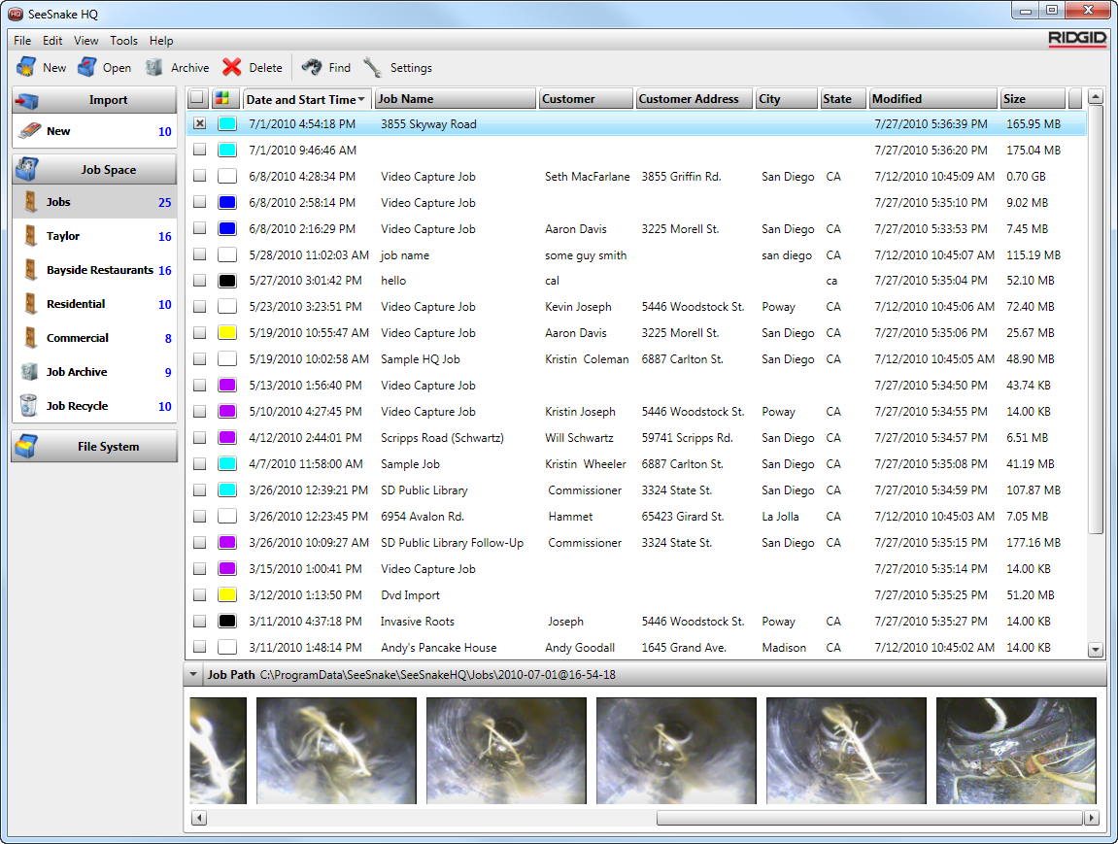Click the red Delete X icon
Screen dimensions: 1118x844
pos(232,67)
